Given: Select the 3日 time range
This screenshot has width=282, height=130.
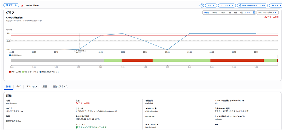Looking at the screenshot, I should pos(235,13).
